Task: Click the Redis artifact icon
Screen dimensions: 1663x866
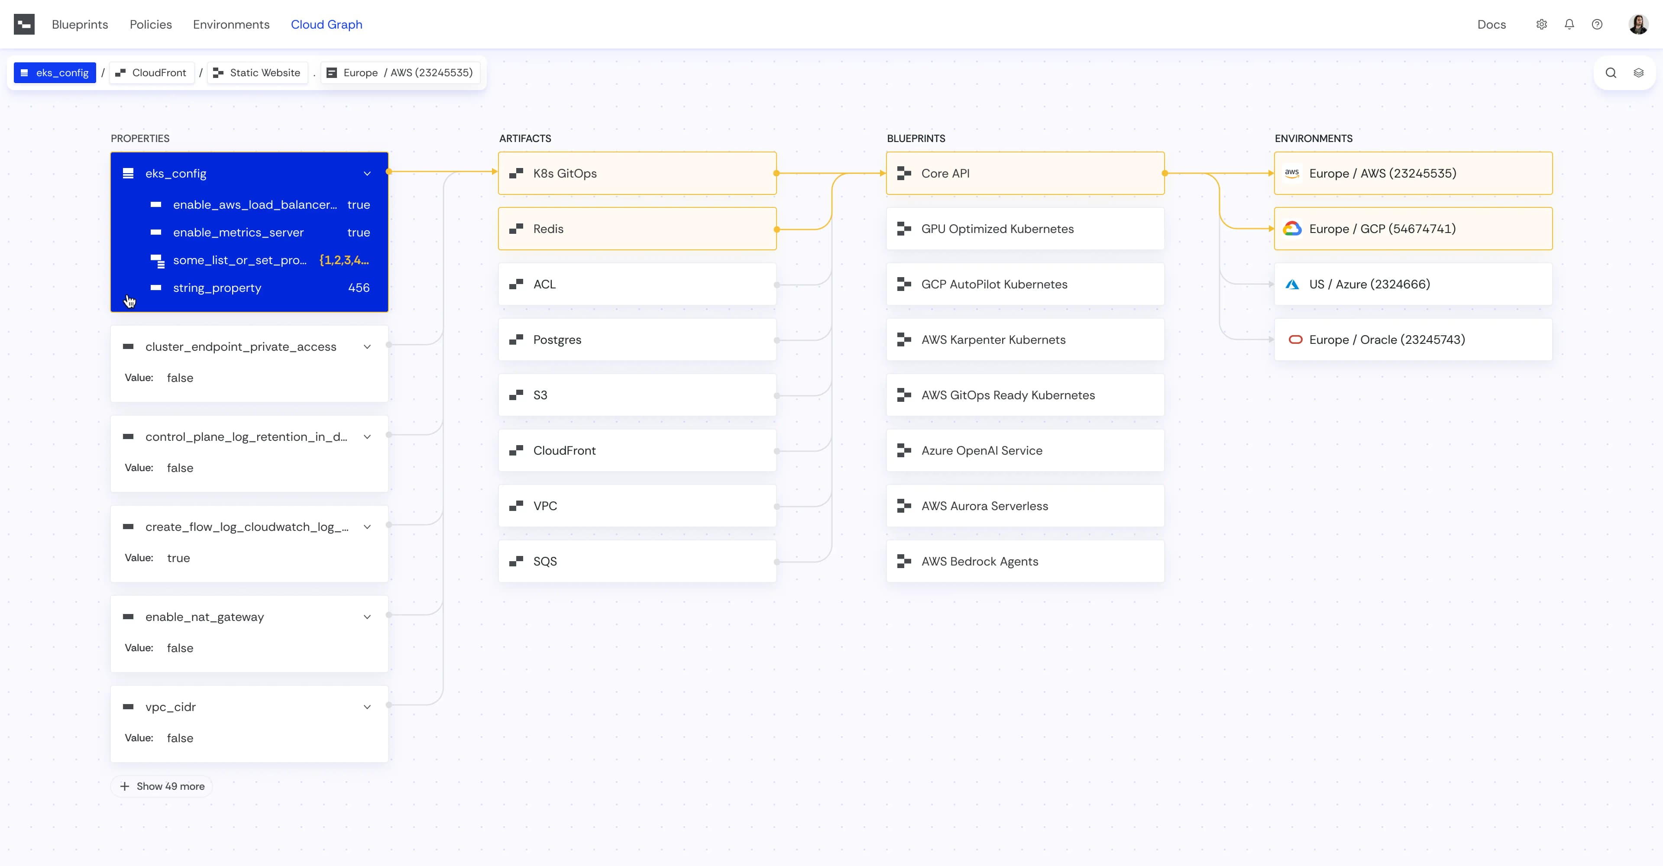Action: 516,229
